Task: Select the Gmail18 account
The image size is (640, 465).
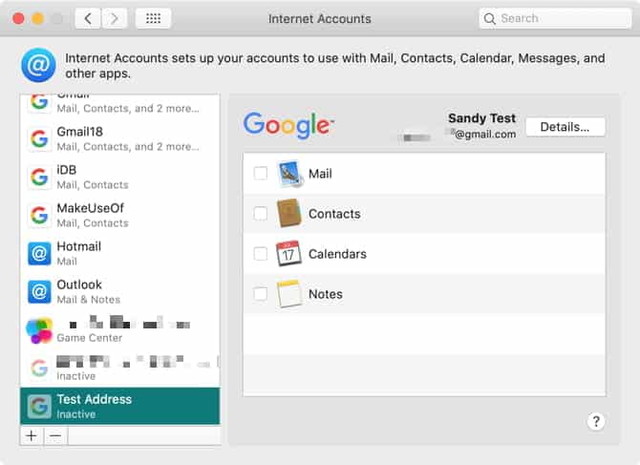Action: coord(120,138)
